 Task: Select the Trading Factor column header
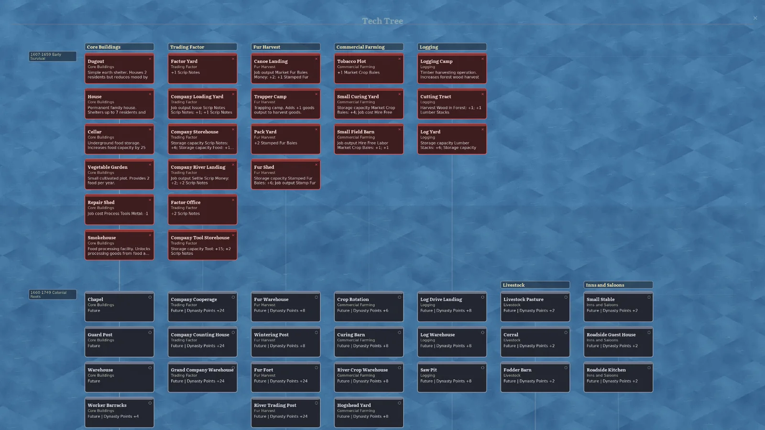[203, 47]
